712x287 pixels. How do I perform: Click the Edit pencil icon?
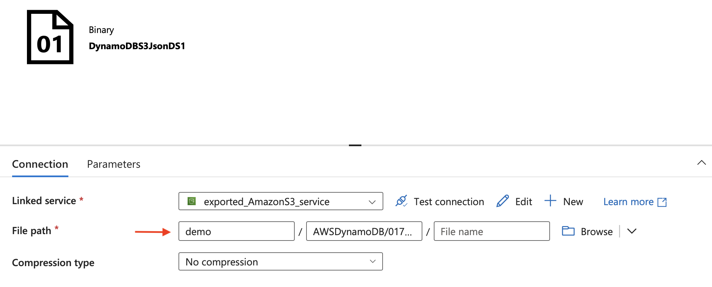(x=503, y=201)
